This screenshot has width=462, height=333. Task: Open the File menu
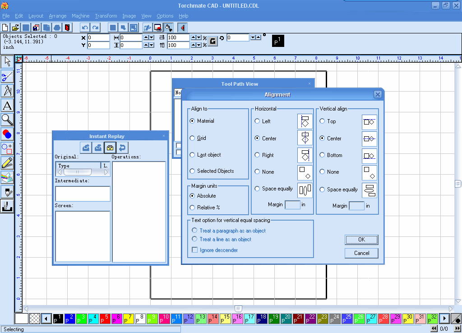pyautogui.click(x=6, y=16)
